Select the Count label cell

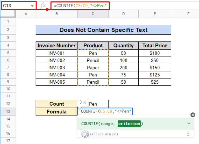click(x=56, y=104)
